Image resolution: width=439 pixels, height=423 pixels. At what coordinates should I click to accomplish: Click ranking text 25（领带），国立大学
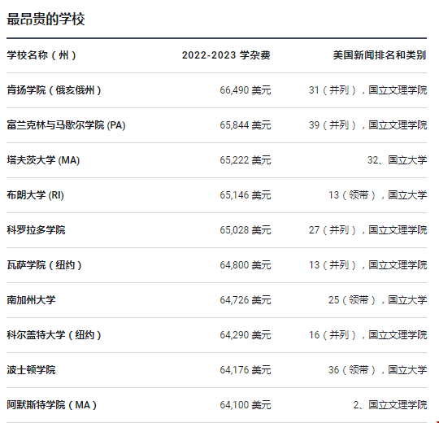[x=378, y=300]
